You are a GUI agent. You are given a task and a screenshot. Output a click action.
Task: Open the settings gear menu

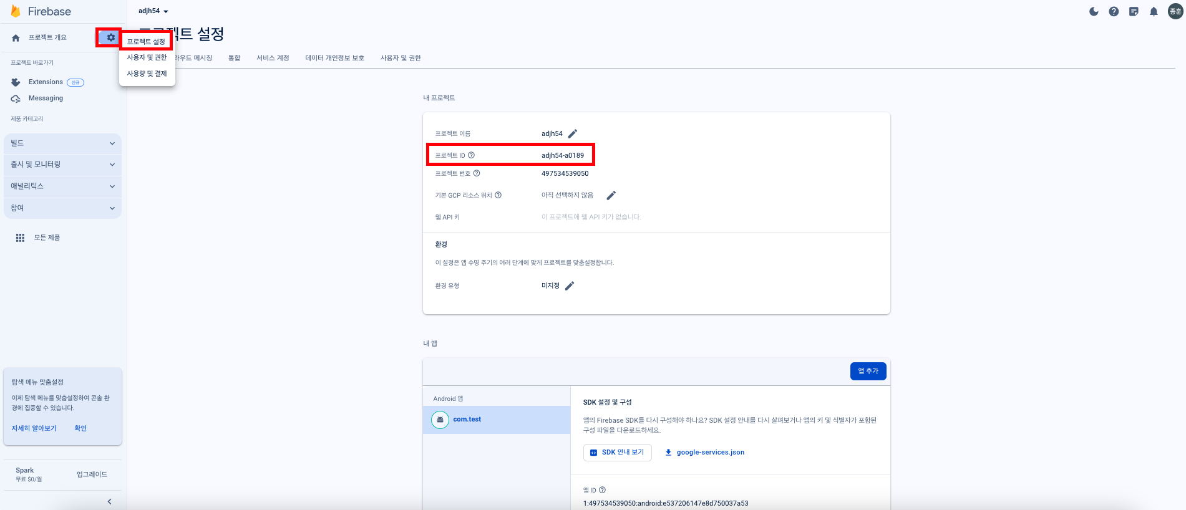pyautogui.click(x=110, y=37)
